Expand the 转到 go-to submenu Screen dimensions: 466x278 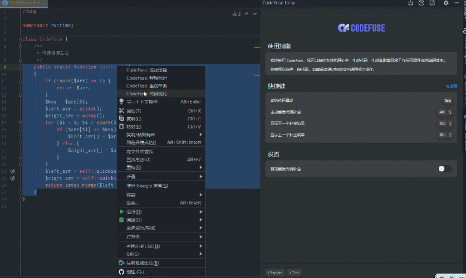pyautogui.click(x=161, y=195)
